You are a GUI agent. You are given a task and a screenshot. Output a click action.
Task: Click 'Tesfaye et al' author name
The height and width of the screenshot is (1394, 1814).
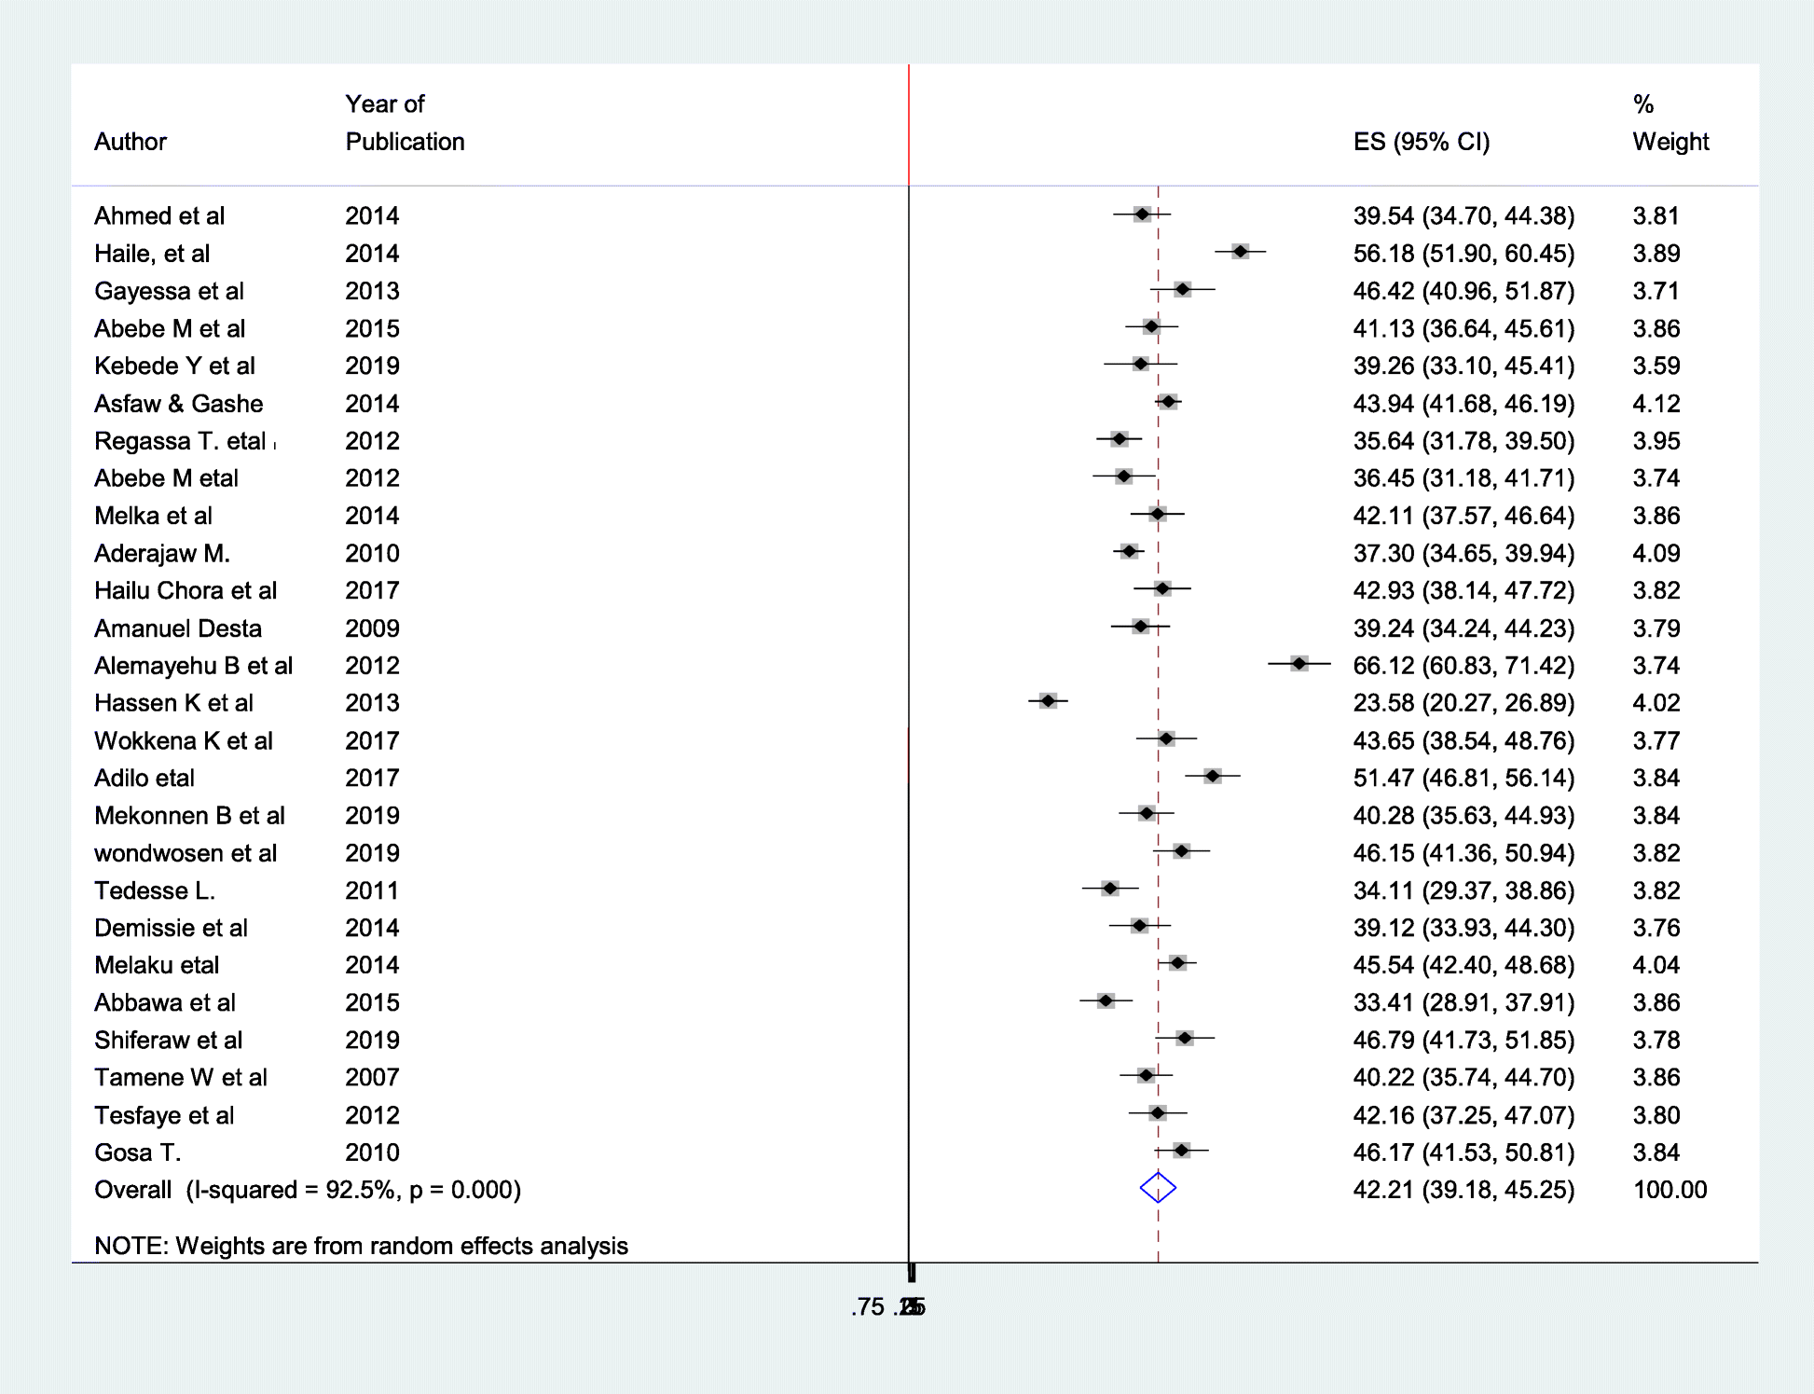click(x=164, y=1115)
